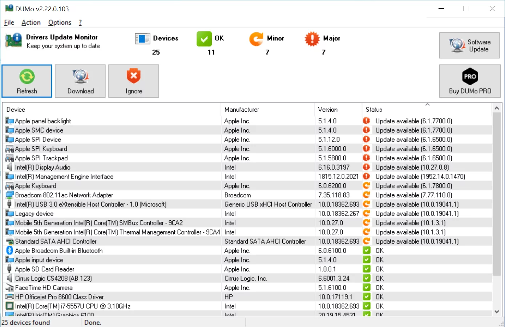The height and width of the screenshot is (327, 505).
Task: Click 'Update available (10.27.0.8)' status
Action: 412,167
